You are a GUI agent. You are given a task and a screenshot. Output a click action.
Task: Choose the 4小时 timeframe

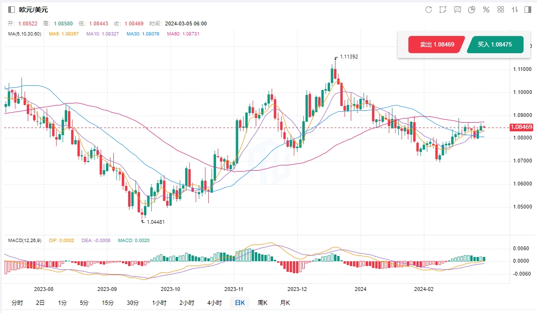click(215, 303)
